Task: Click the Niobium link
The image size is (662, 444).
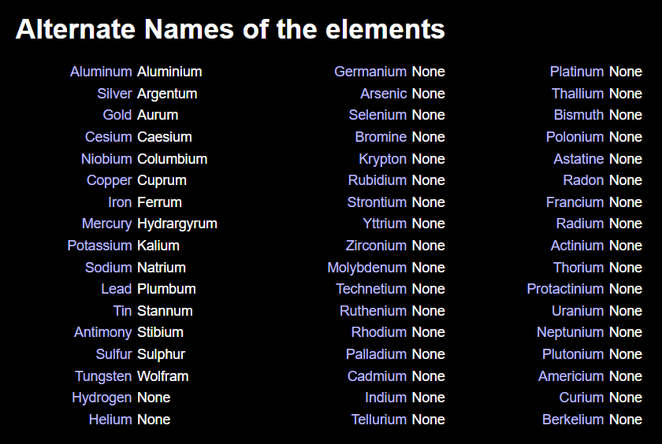Action: pos(106,159)
